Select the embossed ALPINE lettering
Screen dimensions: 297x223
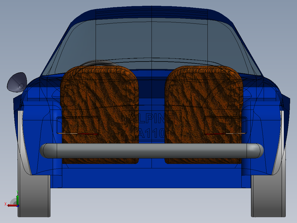point(152,118)
